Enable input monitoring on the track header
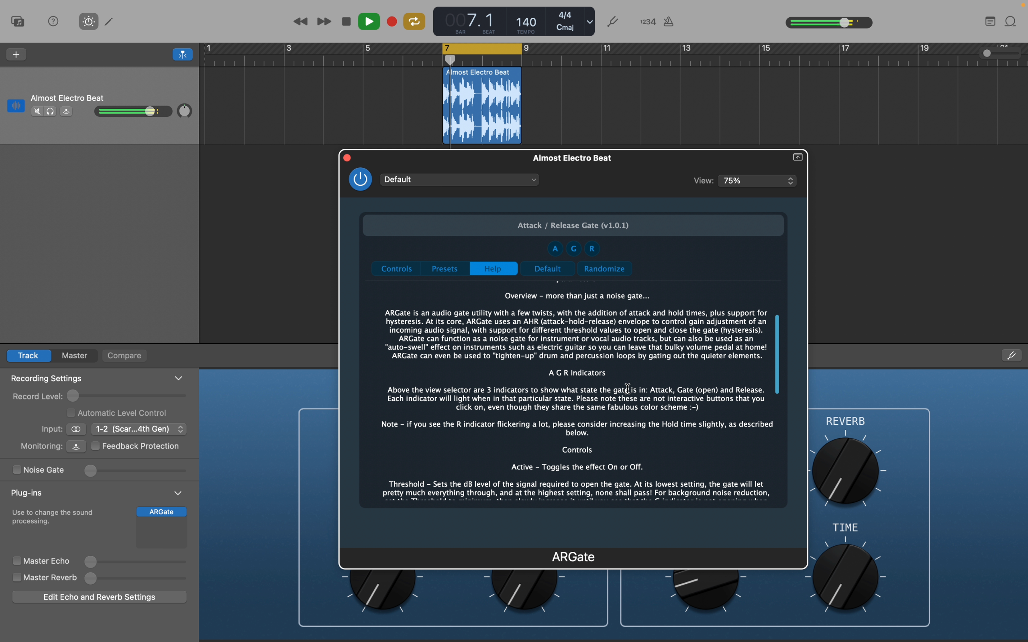 (66, 112)
